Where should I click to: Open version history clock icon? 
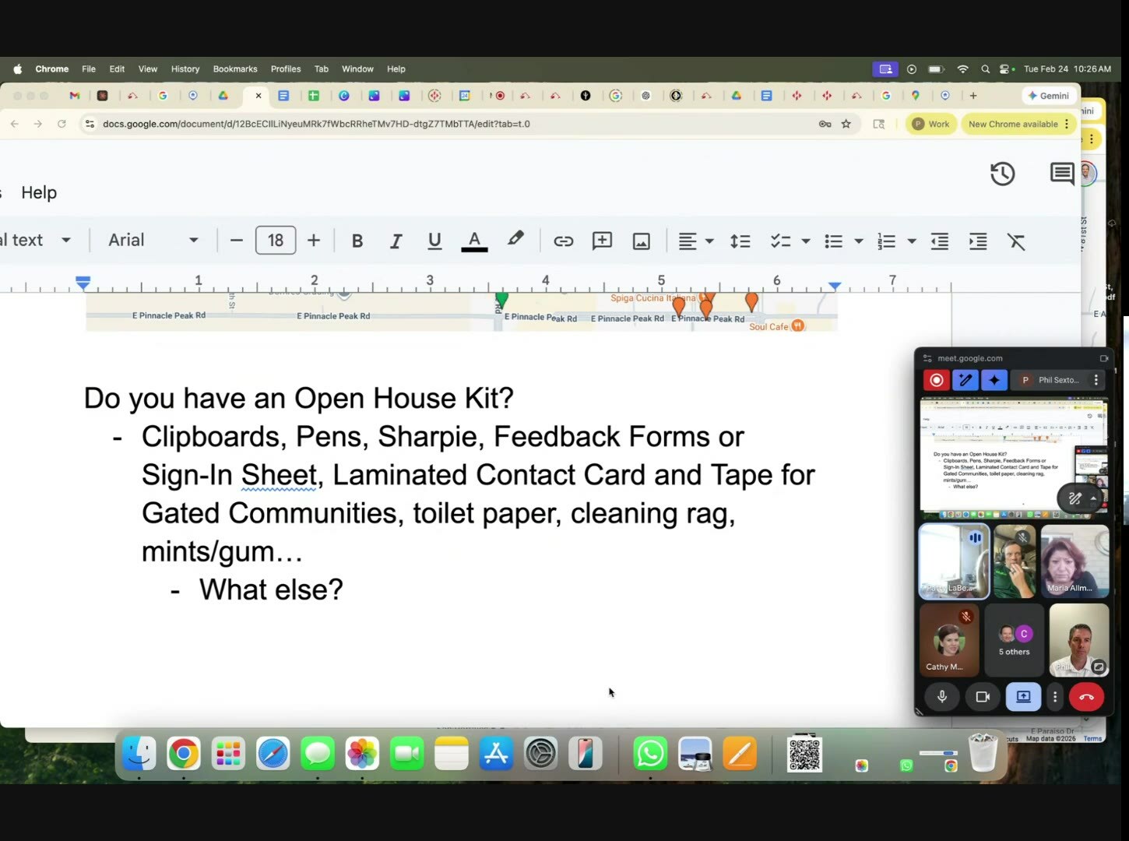pyautogui.click(x=1002, y=174)
